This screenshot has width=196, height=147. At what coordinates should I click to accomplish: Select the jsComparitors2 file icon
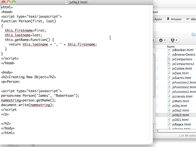click(x=169, y=64)
